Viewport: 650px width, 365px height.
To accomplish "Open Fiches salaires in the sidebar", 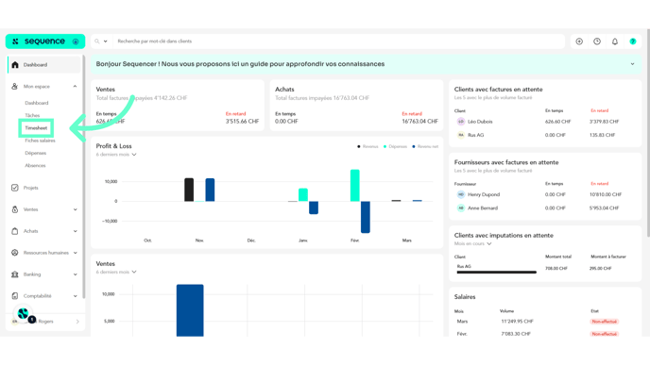I will [40, 141].
